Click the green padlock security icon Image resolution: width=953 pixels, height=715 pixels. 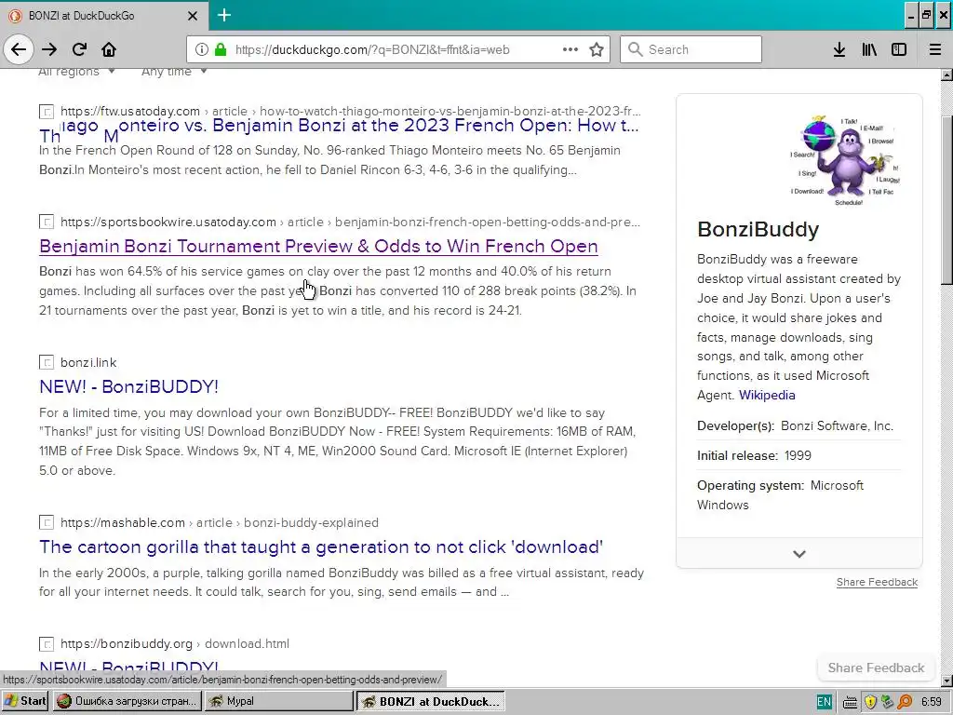221,50
